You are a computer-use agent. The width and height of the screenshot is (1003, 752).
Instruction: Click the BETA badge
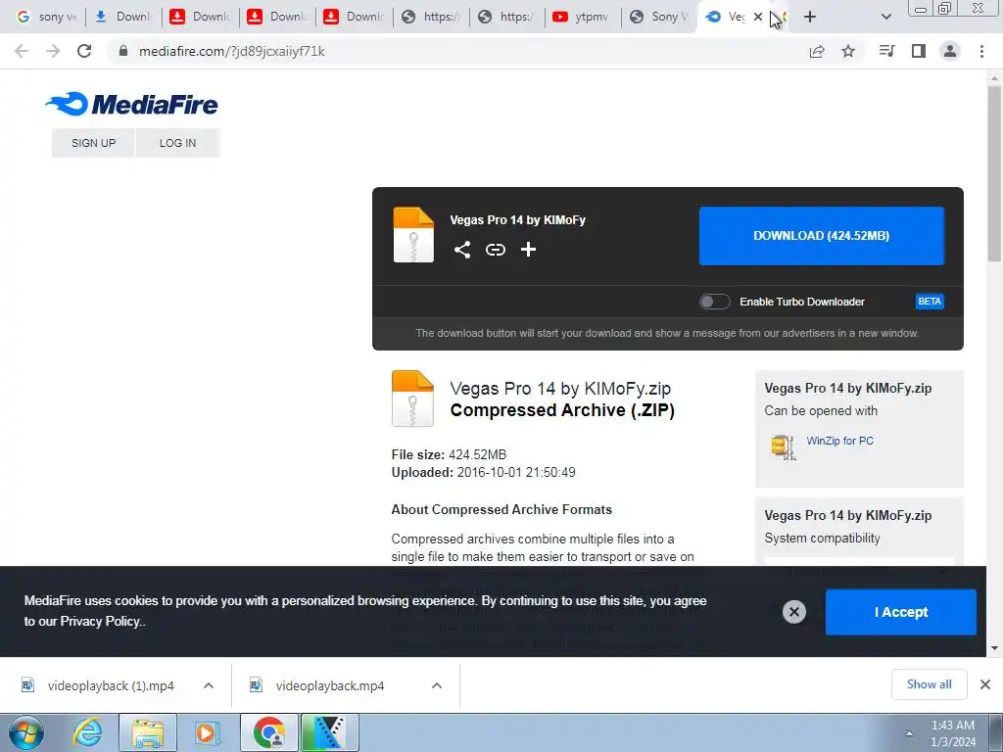coord(930,302)
